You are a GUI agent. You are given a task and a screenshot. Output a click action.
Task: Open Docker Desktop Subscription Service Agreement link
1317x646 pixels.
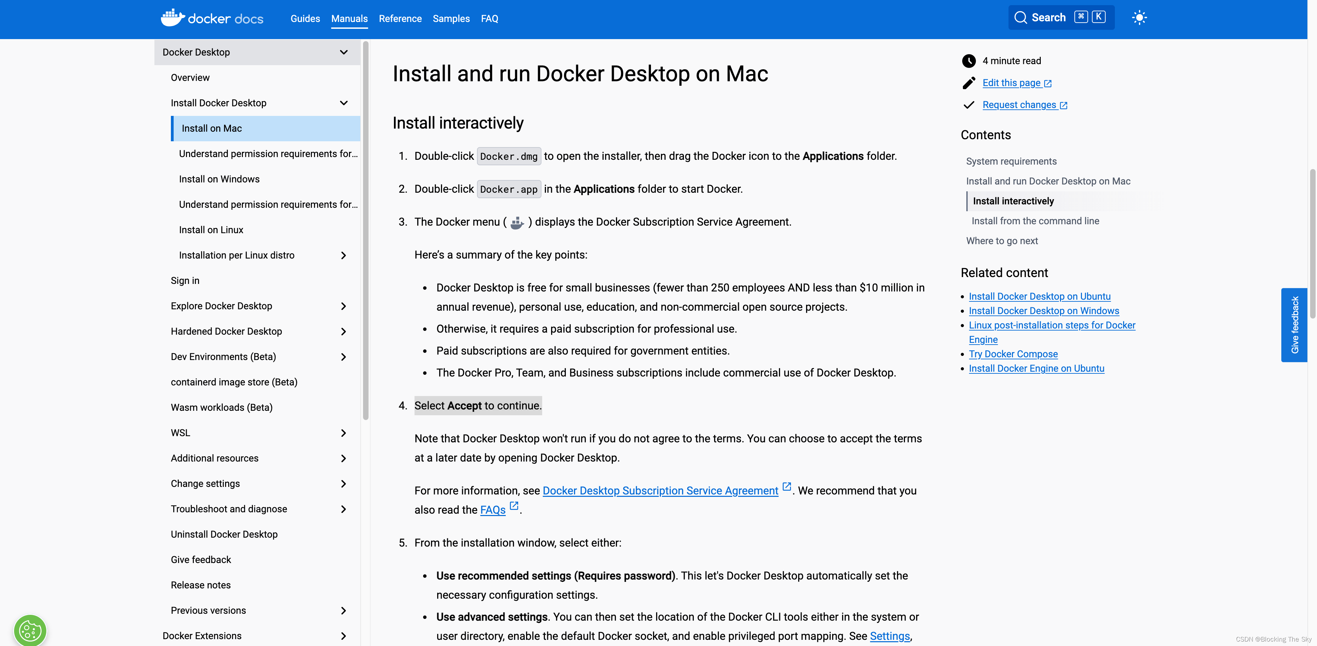(660, 491)
